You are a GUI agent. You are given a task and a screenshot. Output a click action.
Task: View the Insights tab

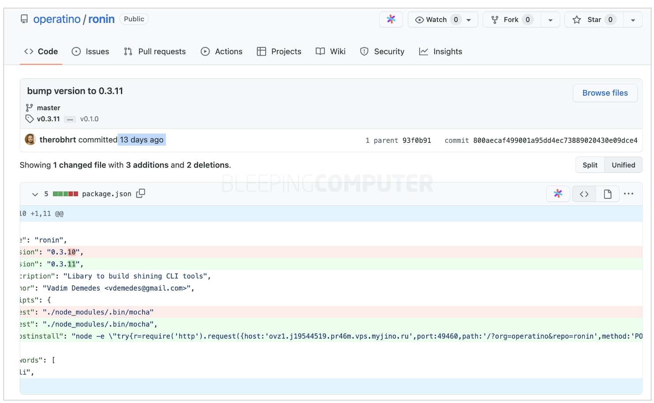440,52
